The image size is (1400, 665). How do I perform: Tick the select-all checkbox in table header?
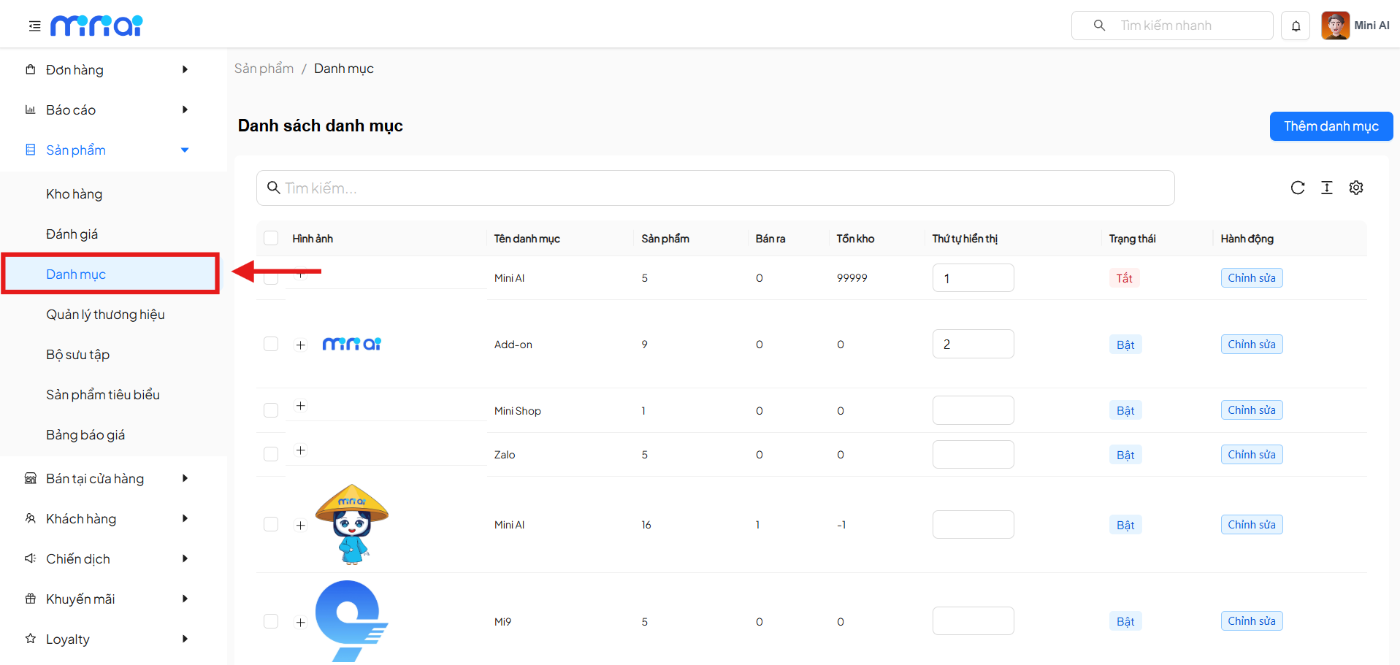point(271,238)
